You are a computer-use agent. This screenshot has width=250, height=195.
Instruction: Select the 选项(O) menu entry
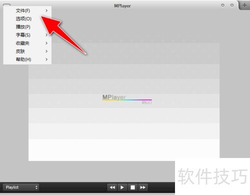(27, 19)
